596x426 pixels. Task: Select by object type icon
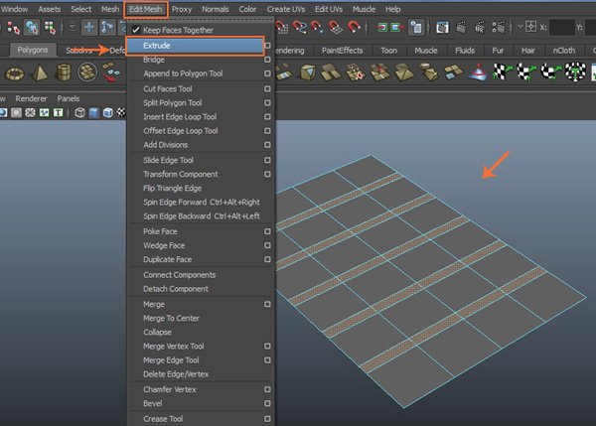click(32, 28)
